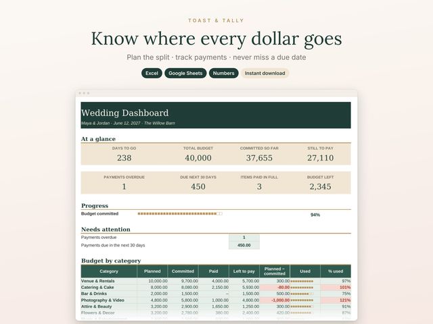Click the red -80.00 cell

pos(275,288)
